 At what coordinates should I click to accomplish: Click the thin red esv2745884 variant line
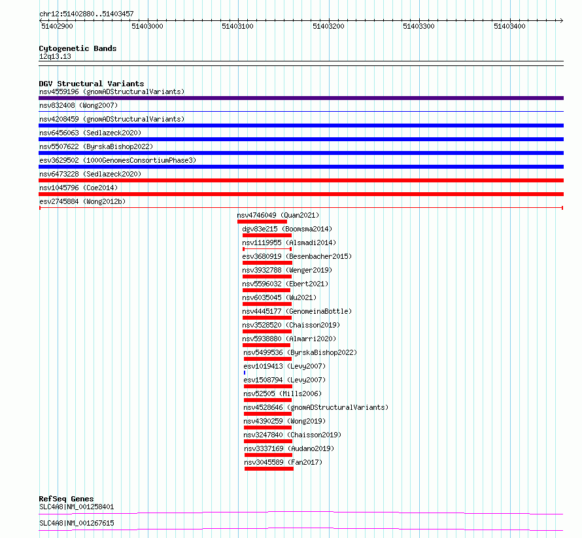pos(301,208)
